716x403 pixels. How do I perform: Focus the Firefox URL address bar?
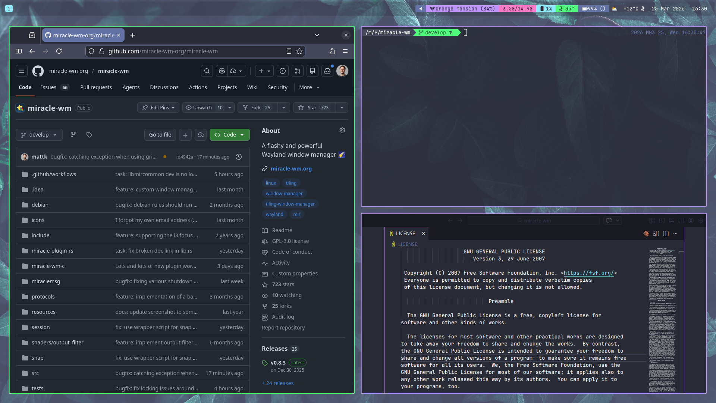[x=195, y=51]
